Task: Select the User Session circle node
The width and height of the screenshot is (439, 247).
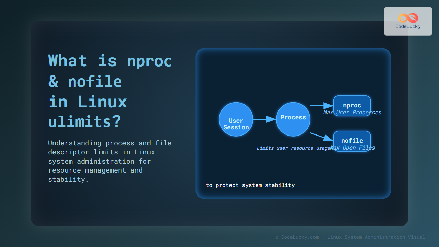Action: click(x=236, y=119)
